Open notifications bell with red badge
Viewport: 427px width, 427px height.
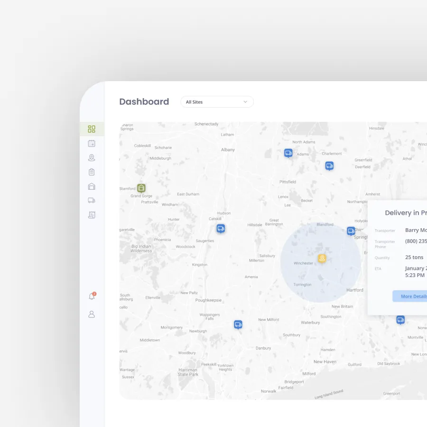coord(92,296)
